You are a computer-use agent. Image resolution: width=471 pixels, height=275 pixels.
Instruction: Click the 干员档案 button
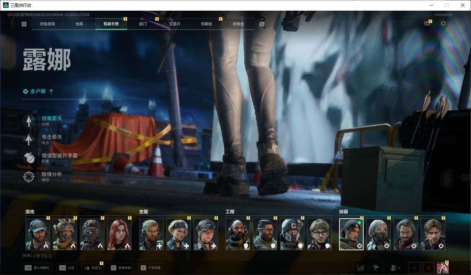(x=150, y=268)
